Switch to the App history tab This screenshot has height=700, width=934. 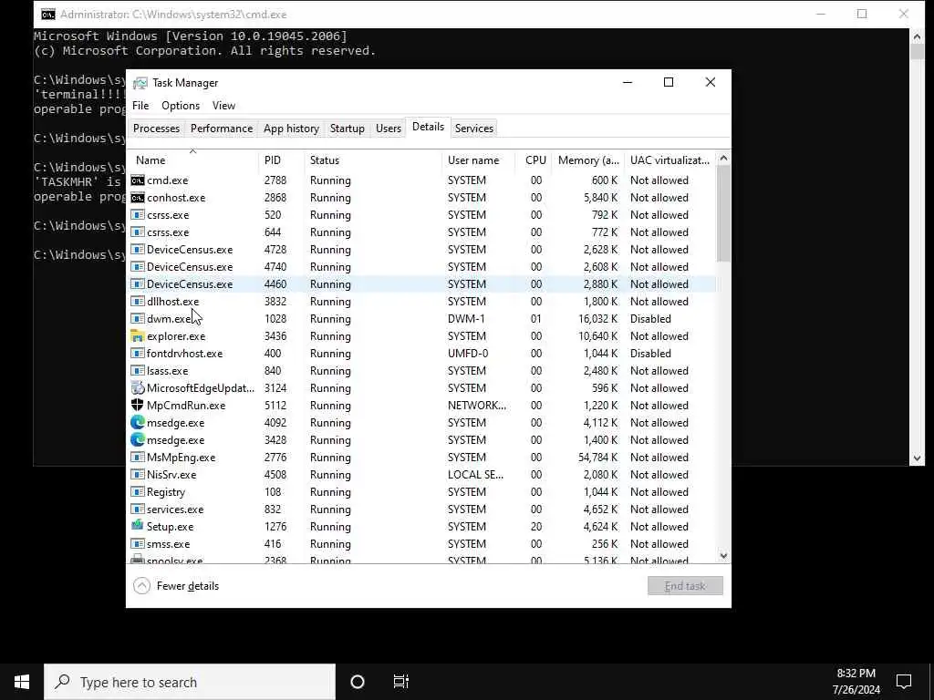point(291,129)
